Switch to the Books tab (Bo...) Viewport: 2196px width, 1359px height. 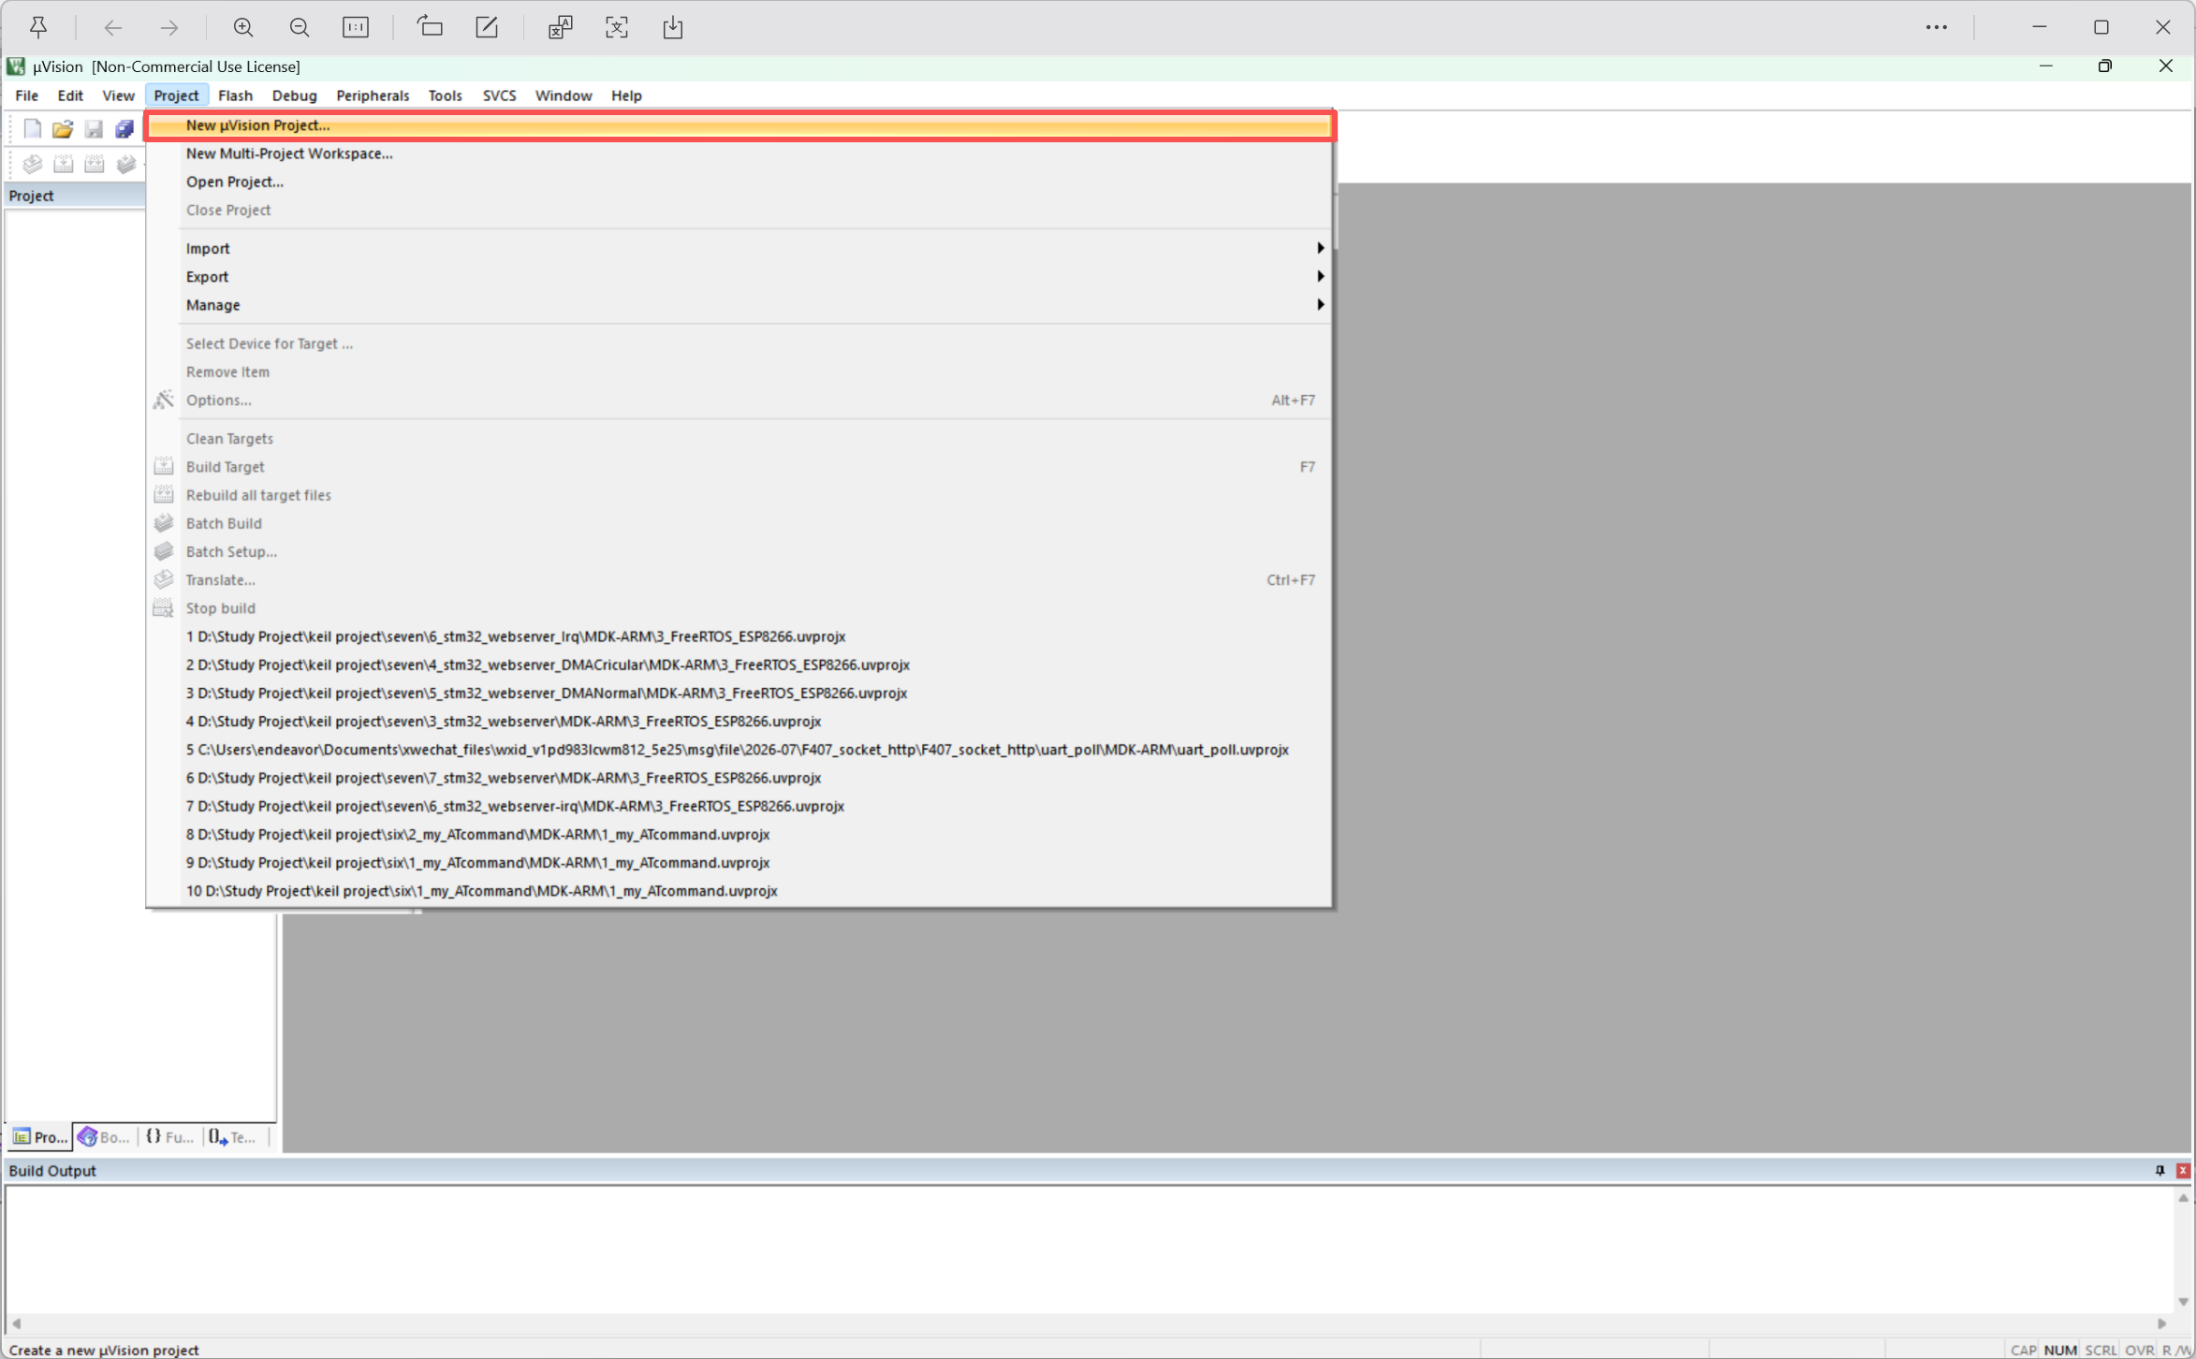click(x=104, y=1137)
